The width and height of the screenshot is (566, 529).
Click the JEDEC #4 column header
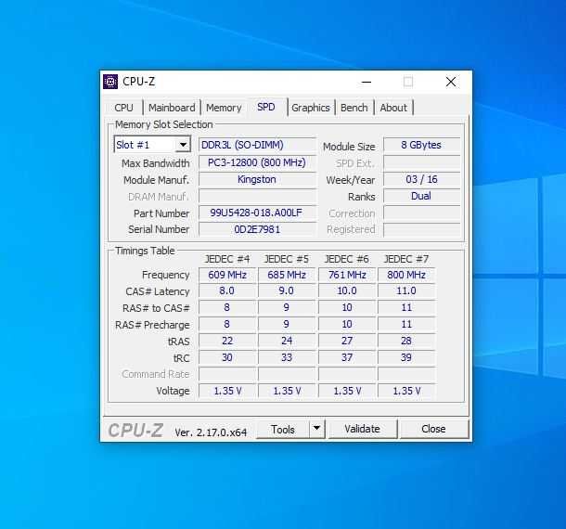[227, 259]
